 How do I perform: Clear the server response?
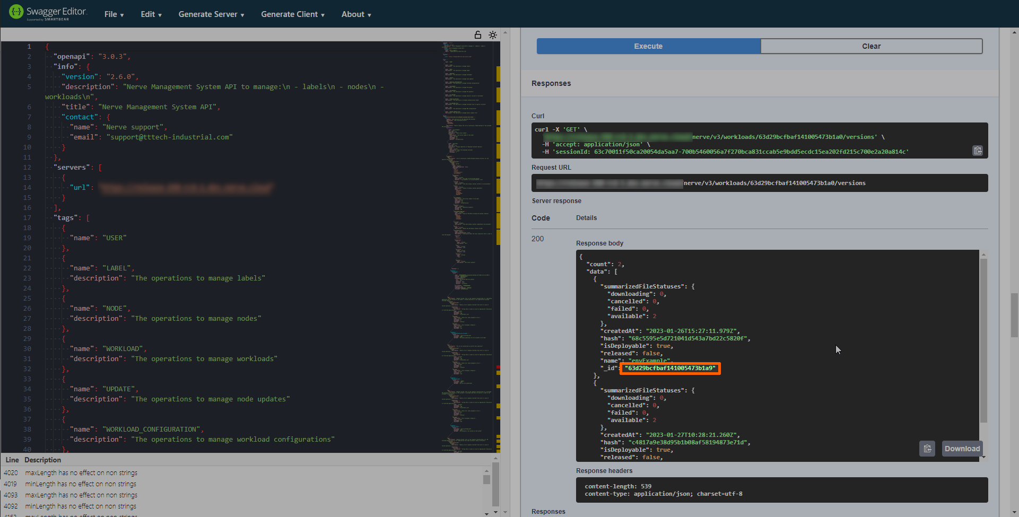pyautogui.click(x=872, y=46)
